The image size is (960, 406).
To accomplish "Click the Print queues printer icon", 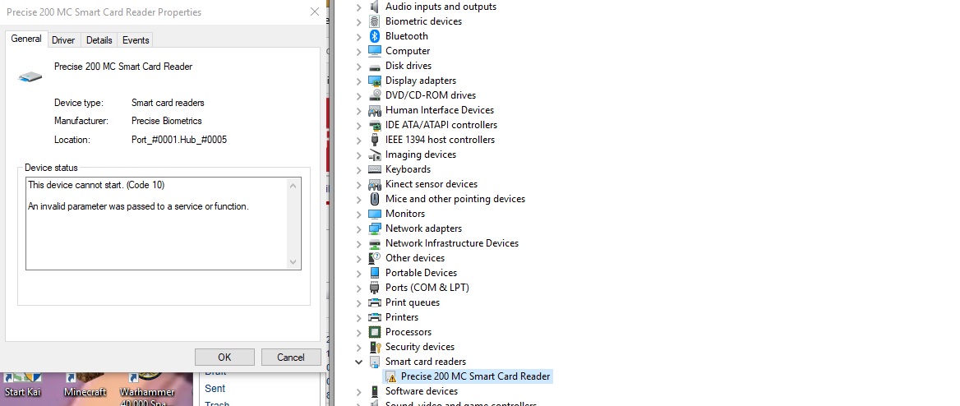I will click(x=375, y=302).
